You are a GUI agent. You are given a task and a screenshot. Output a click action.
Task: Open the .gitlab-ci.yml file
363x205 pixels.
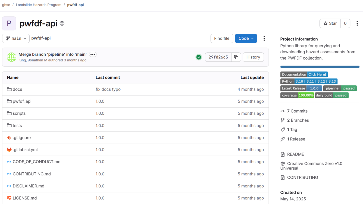tap(25, 150)
